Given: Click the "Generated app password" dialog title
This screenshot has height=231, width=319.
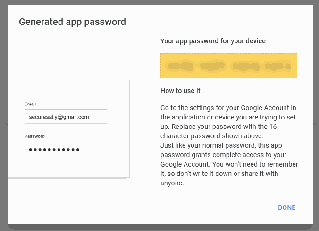Looking at the screenshot, I should click(x=72, y=22).
